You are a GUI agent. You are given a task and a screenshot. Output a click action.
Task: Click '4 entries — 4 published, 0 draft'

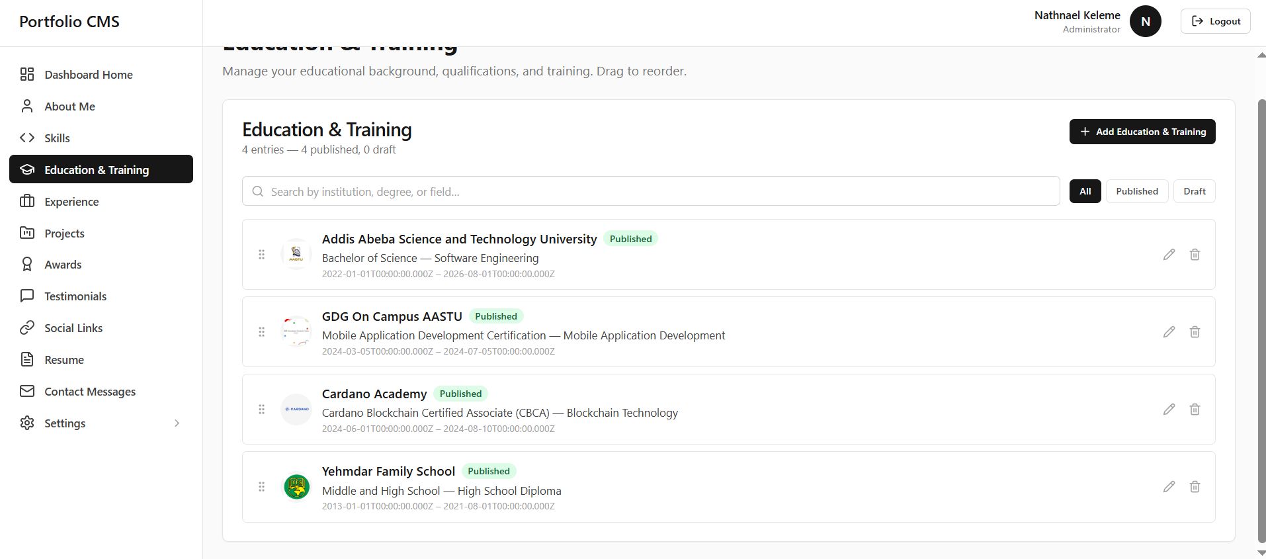pos(319,150)
